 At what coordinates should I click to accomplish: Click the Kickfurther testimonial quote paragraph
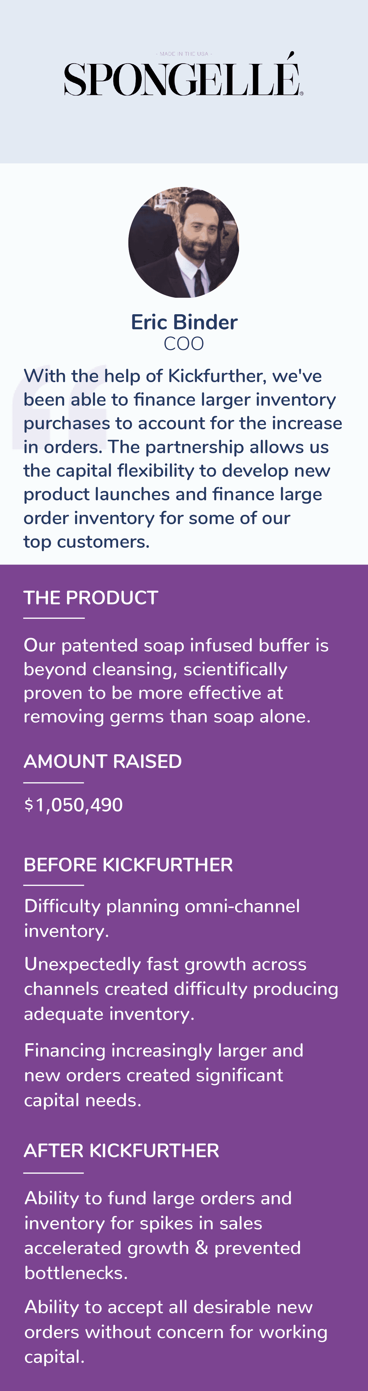183,459
